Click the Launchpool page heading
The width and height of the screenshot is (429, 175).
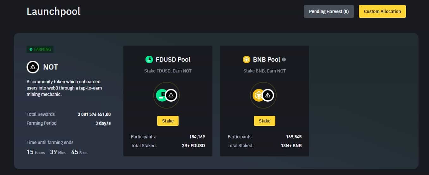pos(53,11)
